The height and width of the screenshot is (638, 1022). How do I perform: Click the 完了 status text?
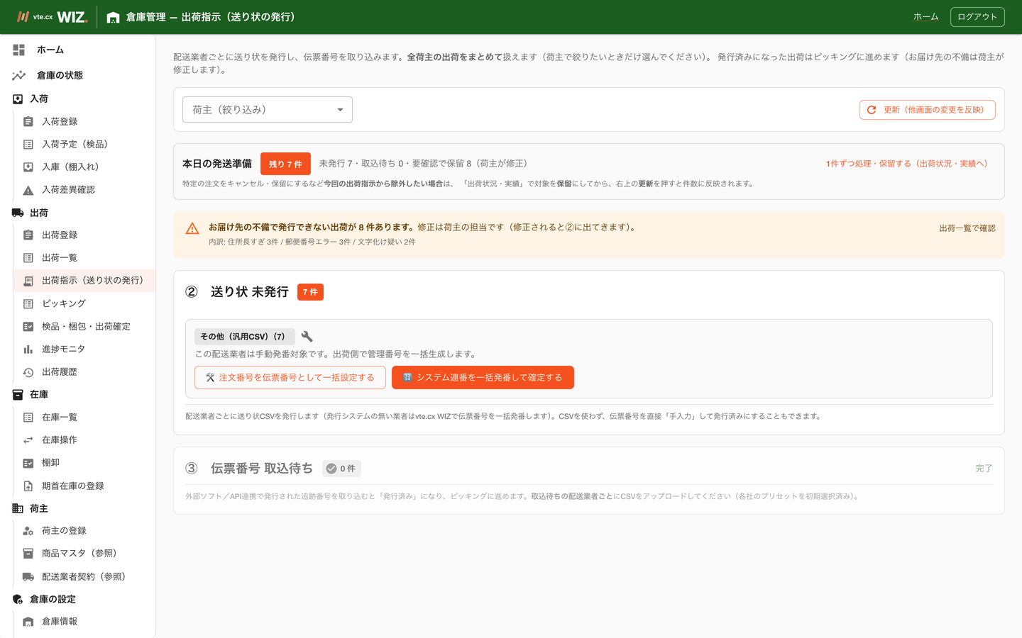click(984, 469)
